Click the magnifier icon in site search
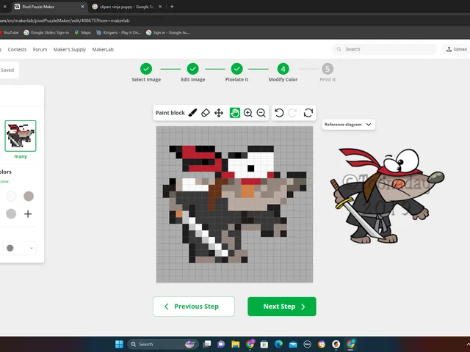This screenshot has height=352, width=470. tap(339, 49)
